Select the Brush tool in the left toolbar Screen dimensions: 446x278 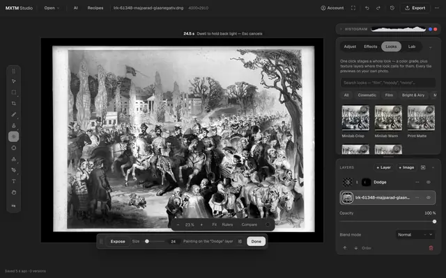point(14,114)
